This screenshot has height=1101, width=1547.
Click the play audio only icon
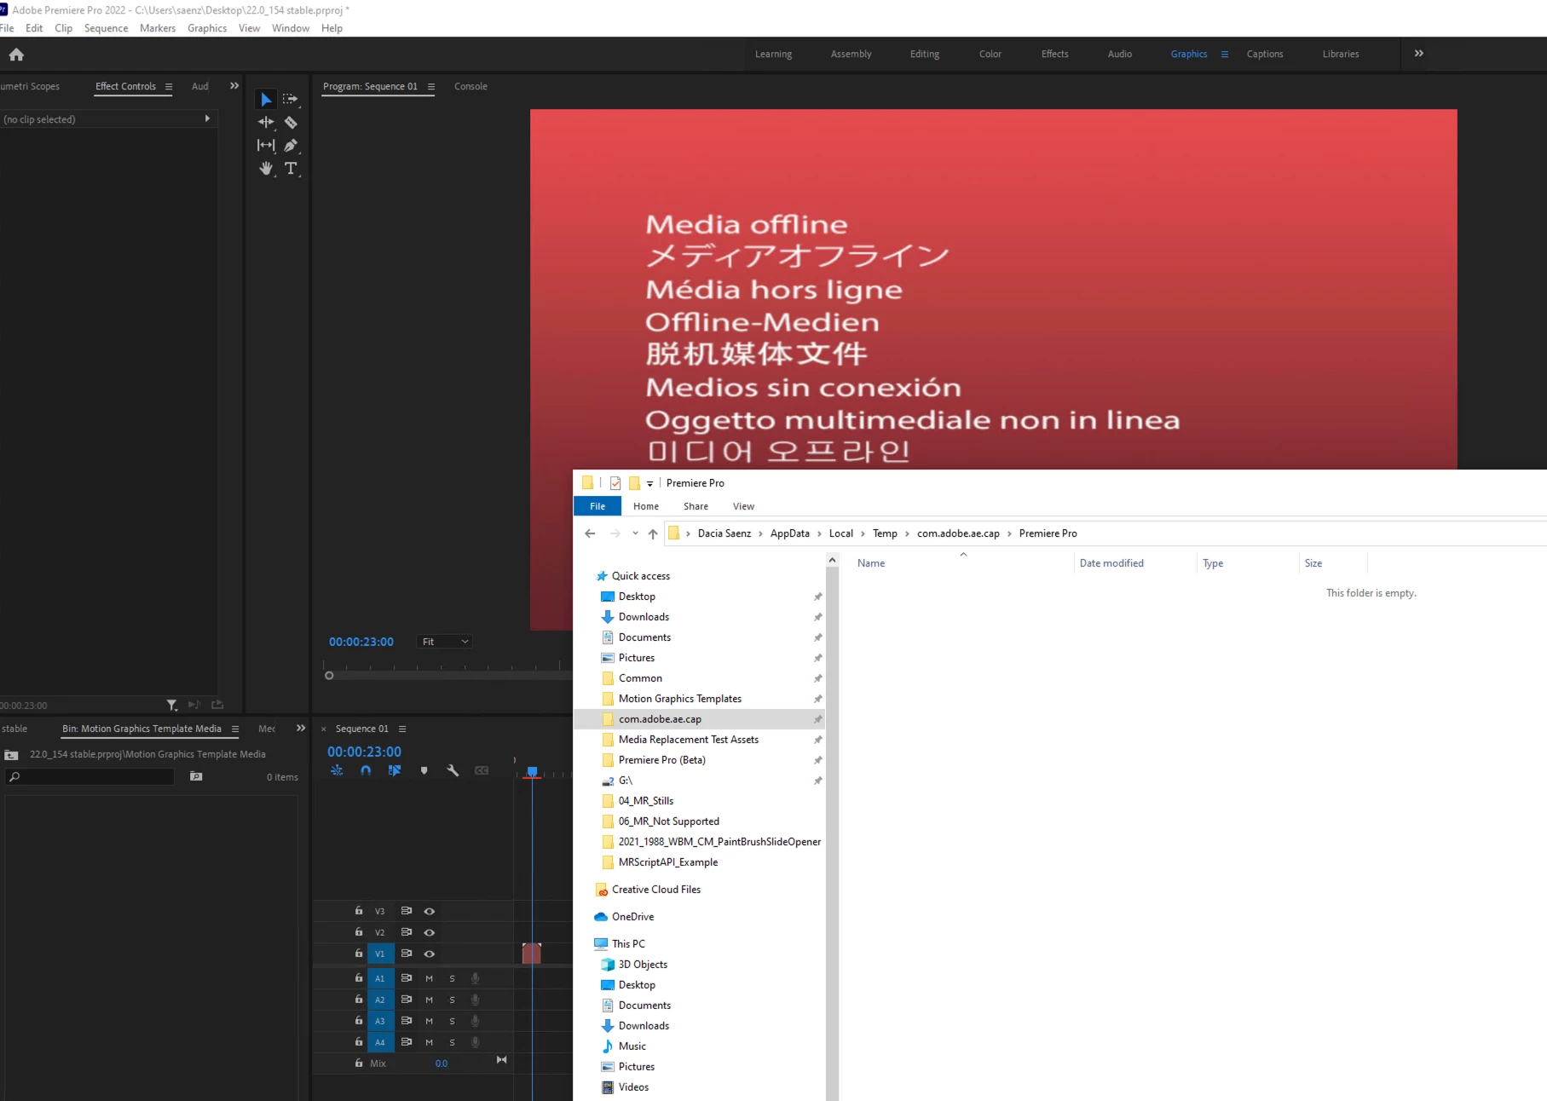[194, 705]
